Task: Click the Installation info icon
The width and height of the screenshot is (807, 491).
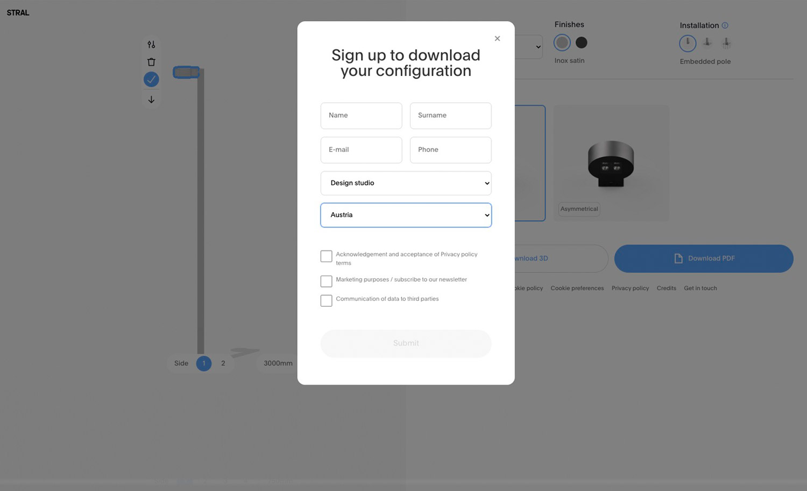Action: [725, 25]
